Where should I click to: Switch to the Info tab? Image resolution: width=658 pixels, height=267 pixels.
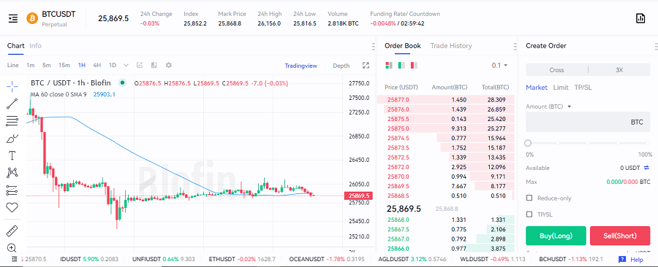36,46
